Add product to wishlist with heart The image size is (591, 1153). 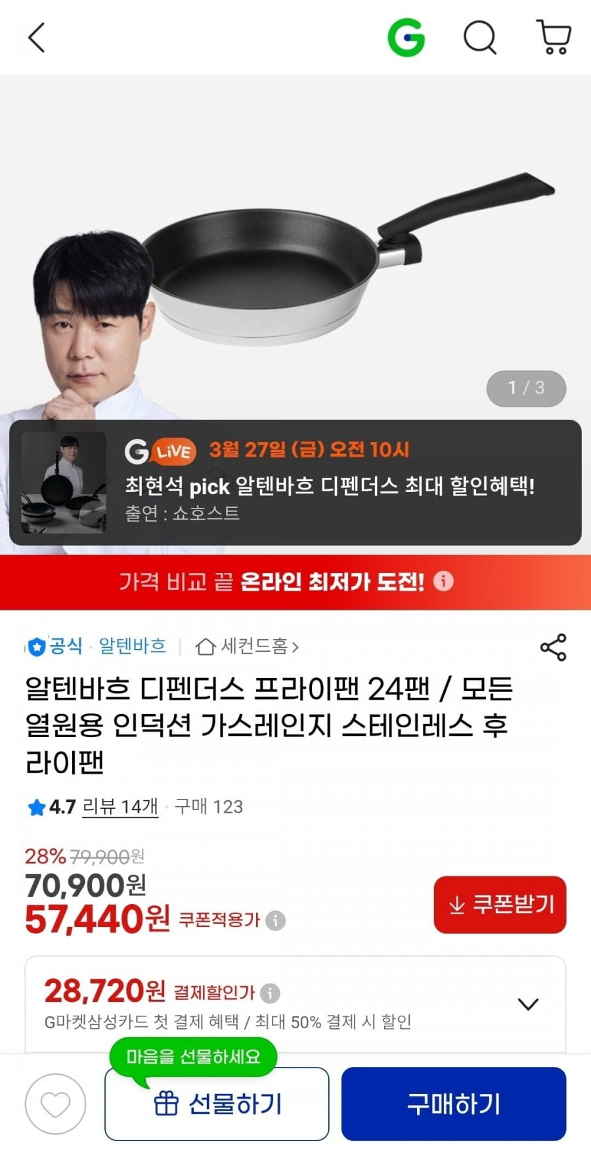tap(56, 1104)
